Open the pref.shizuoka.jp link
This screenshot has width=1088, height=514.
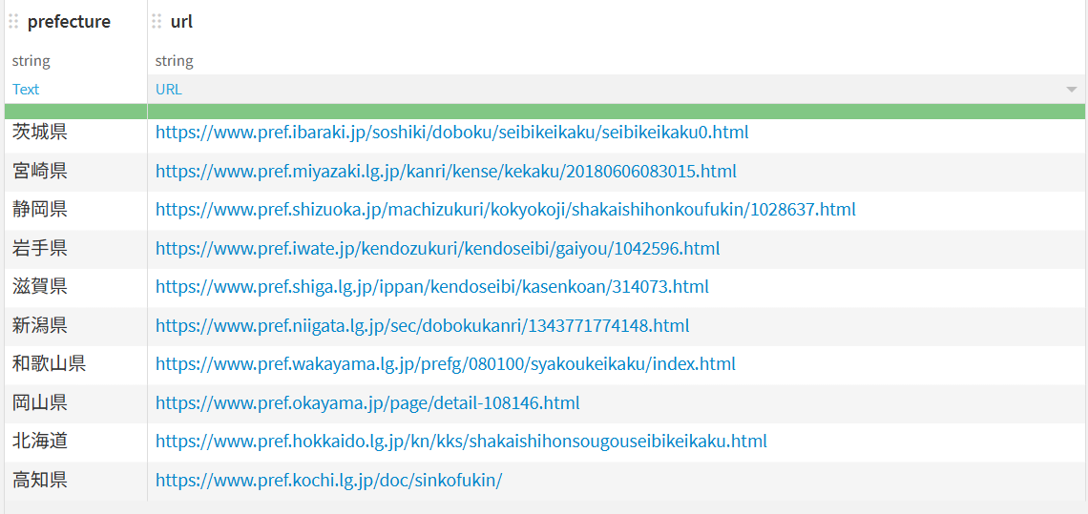(505, 210)
